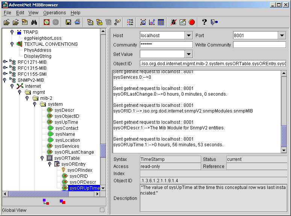
Task: Open the Operations menu
Action: tap(55, 13)
